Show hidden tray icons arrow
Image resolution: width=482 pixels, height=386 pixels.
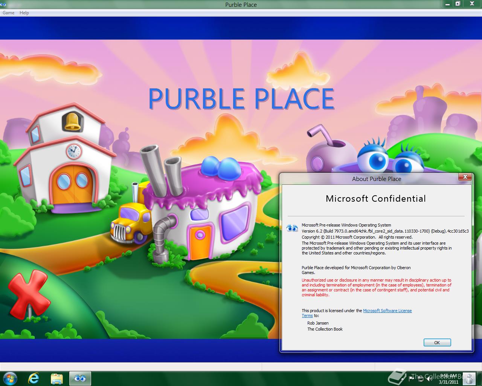tap(402, 379)
